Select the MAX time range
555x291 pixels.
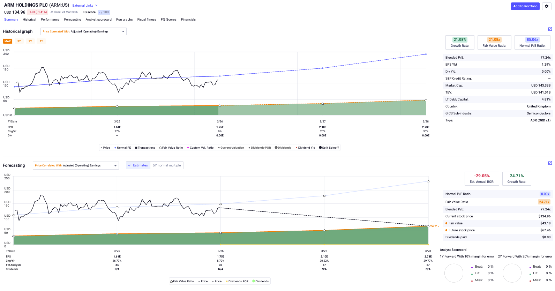coord(8,41)
